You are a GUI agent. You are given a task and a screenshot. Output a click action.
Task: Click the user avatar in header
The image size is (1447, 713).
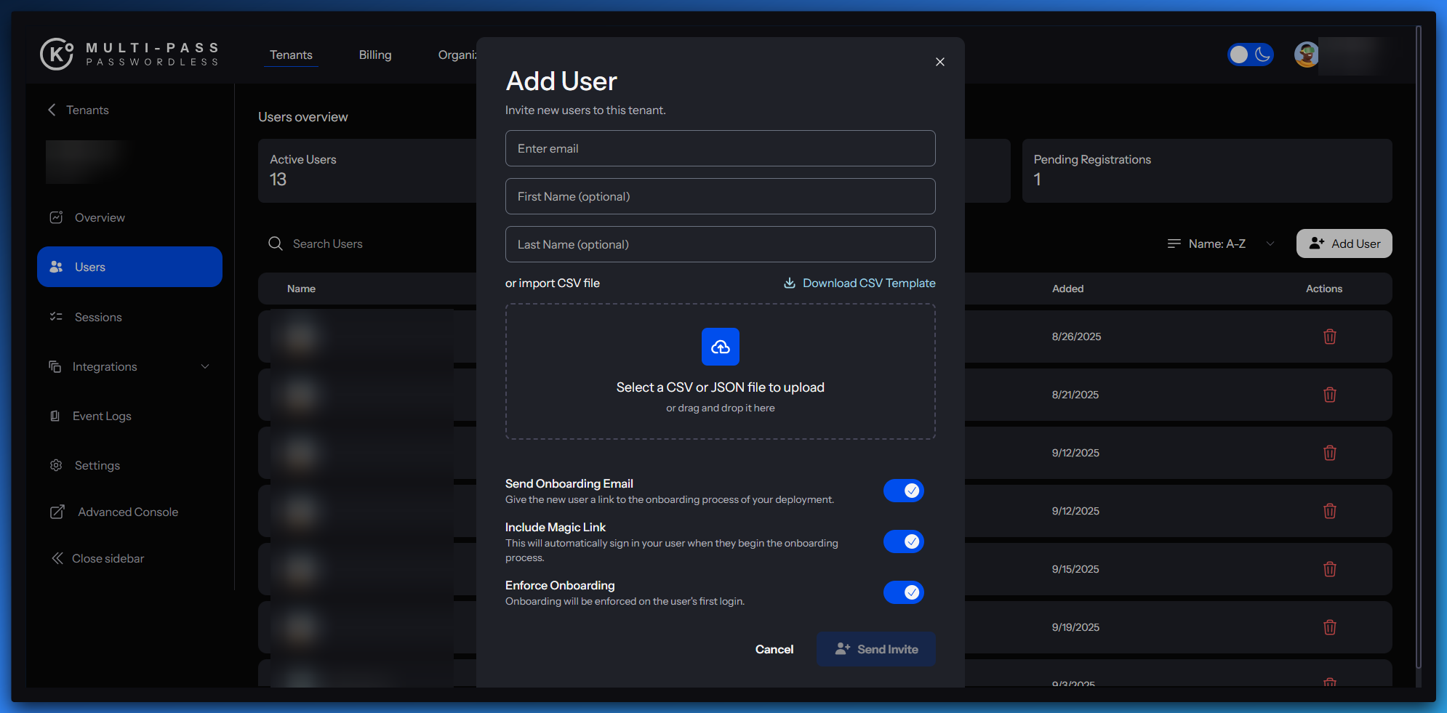point(1306,55)
